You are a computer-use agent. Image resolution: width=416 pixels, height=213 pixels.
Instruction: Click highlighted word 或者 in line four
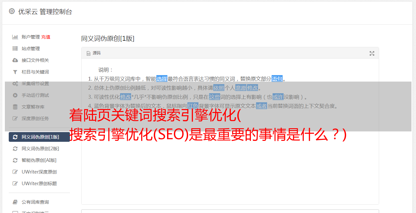tap(262, 106)
